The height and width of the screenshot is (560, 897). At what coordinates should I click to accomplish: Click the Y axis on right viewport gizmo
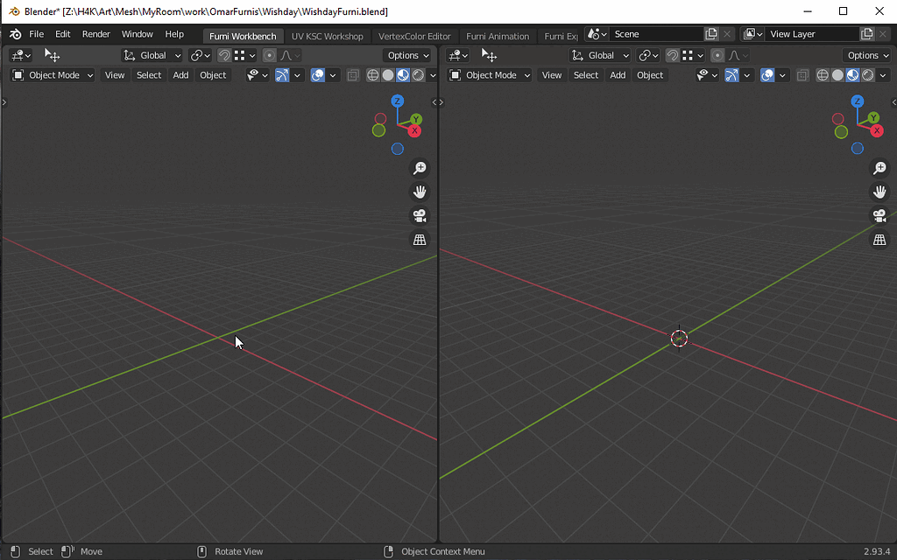tap(873, 118)
